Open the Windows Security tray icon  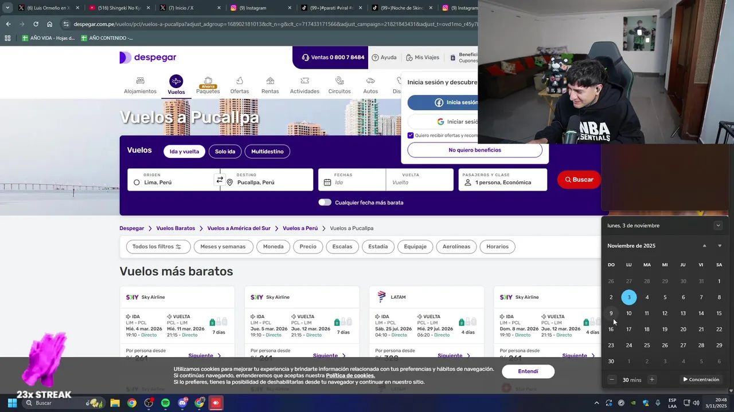[646, 403]
